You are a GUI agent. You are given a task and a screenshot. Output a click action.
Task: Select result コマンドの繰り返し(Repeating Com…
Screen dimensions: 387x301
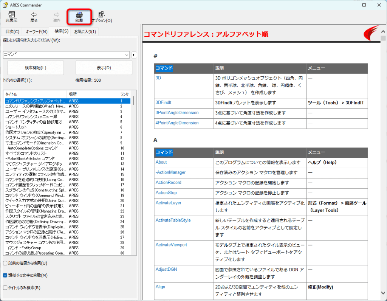point(67,253)
